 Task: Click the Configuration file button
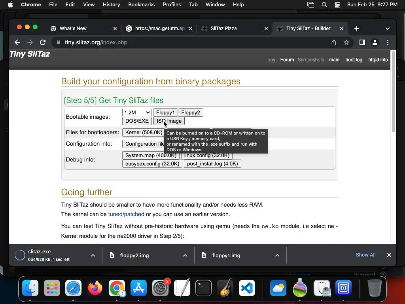tap(143, 144)
